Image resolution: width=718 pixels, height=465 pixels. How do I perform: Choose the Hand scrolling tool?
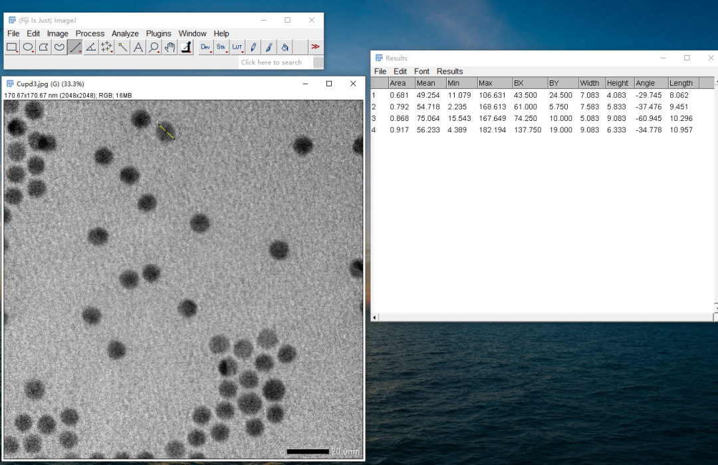coord(170,47)
